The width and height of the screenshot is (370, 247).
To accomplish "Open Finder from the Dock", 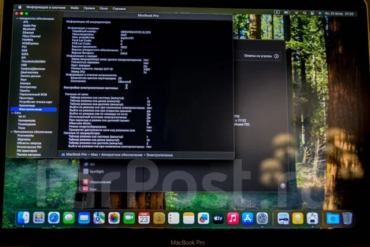I will pyautogui.click(x=24, y=217).
